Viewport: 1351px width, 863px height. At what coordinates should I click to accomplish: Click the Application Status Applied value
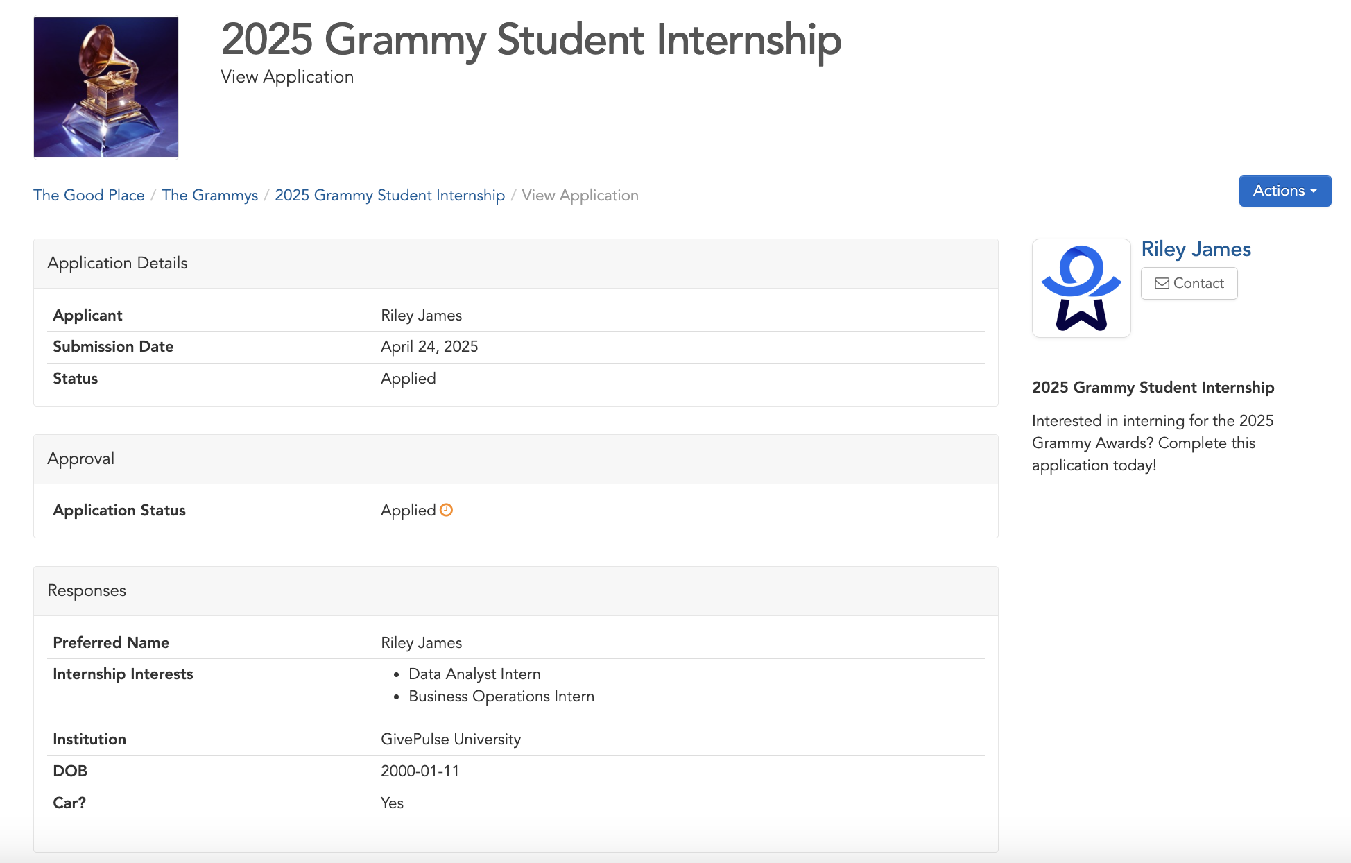(x=408, y=510)
